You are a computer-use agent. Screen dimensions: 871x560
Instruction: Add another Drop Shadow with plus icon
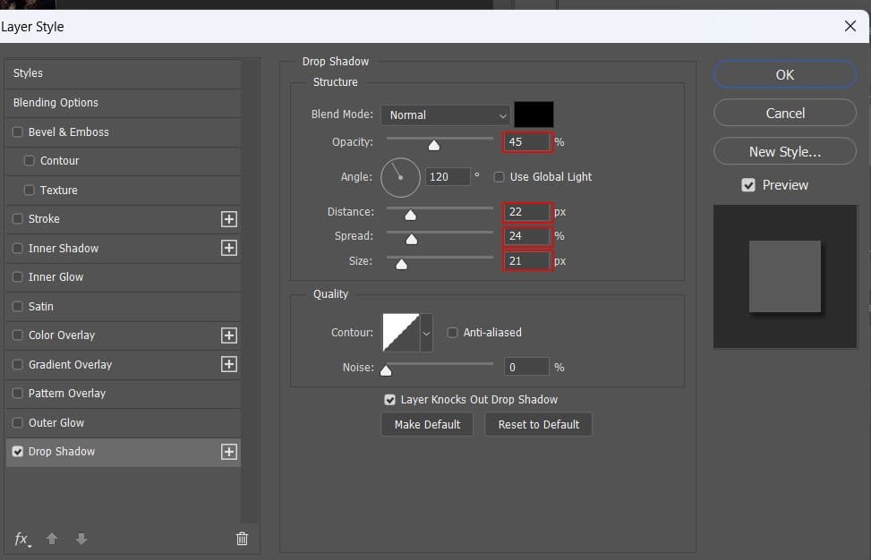pos(229,452)
